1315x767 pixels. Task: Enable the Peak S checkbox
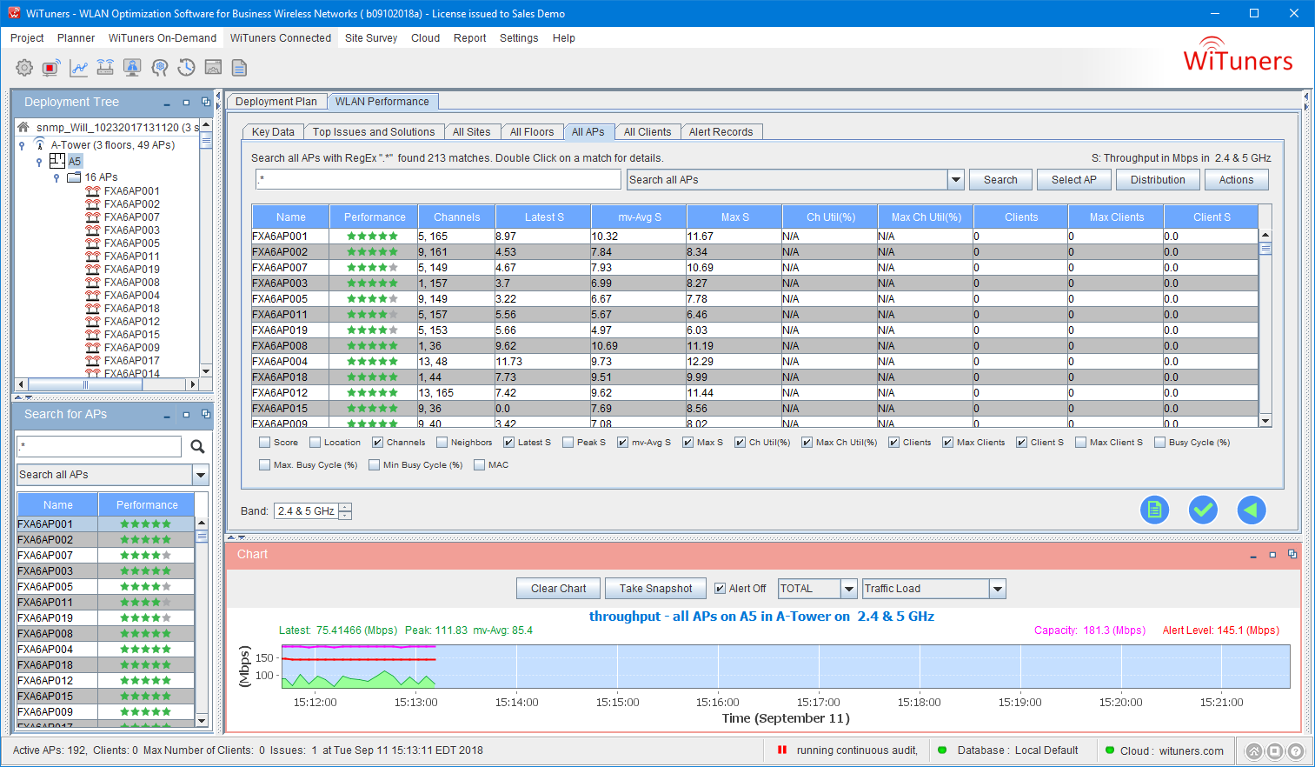[x=568, y=443]
